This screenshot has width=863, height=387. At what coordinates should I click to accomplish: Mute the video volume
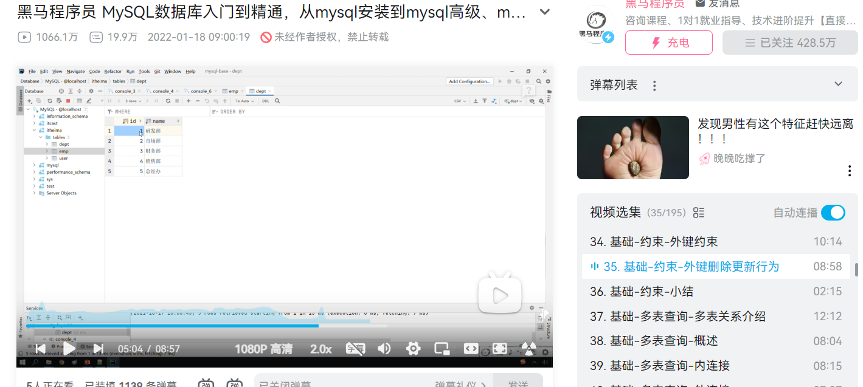384,348
